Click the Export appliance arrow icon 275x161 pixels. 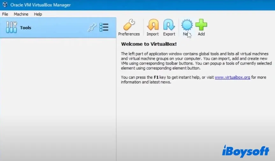[169, 25]
